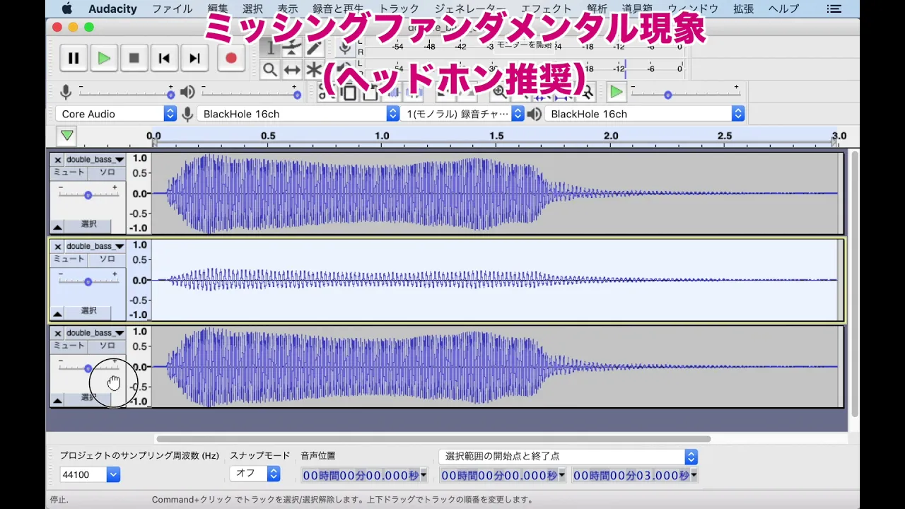Close the bottom double_bass track
Screen dimensions: 905x509
point(58,333)
